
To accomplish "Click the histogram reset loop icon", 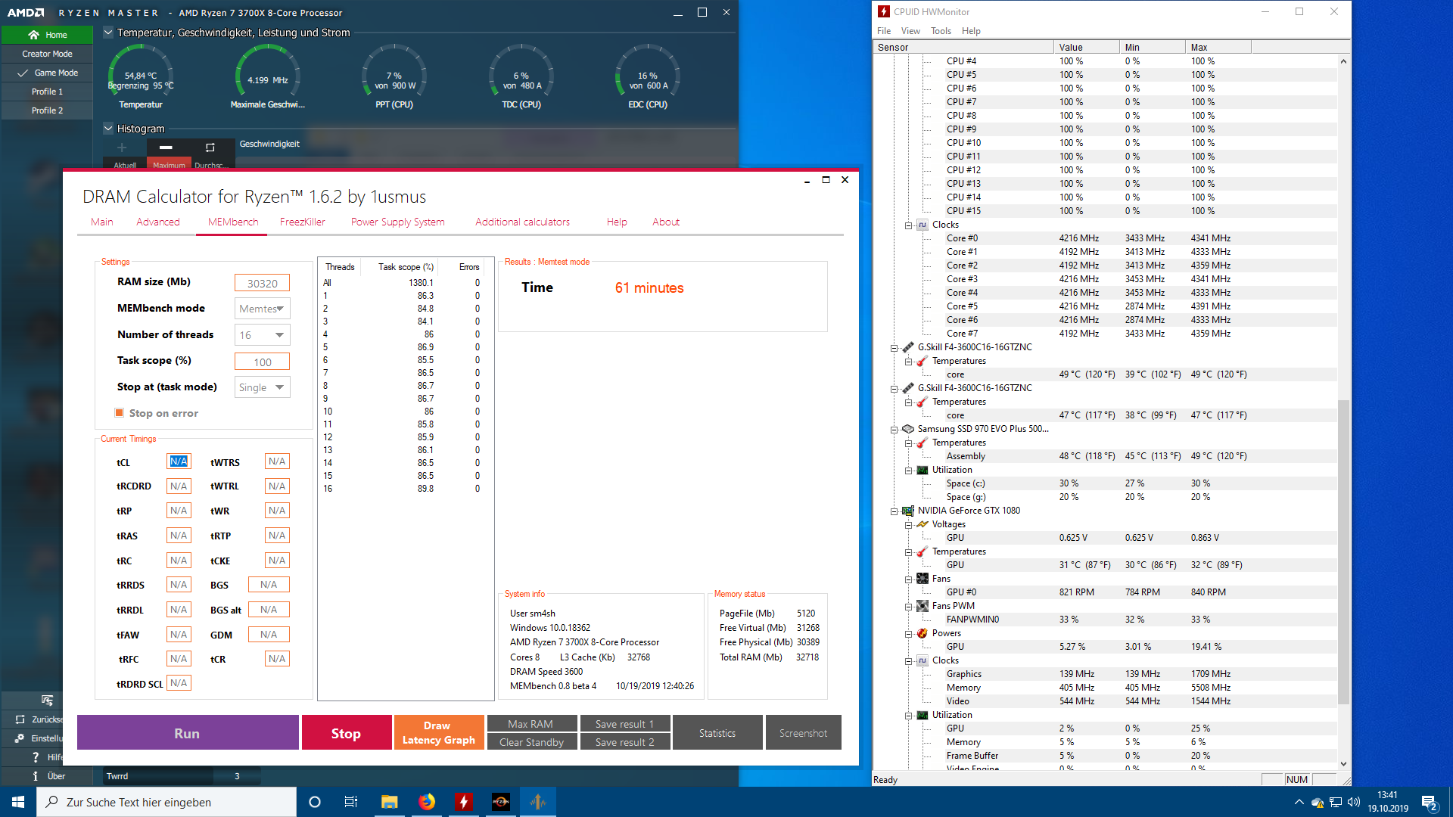I will pos(210,148).
